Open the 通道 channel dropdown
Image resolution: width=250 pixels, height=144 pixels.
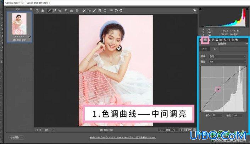(x=228, y=62)
